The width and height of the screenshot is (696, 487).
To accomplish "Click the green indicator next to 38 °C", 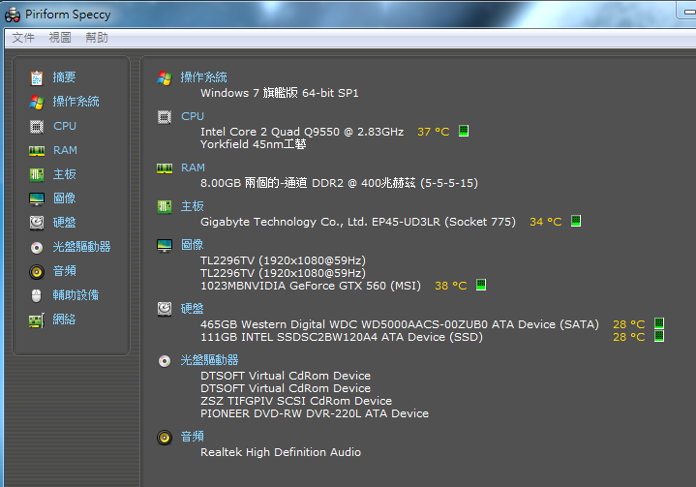I will (481, 285).
